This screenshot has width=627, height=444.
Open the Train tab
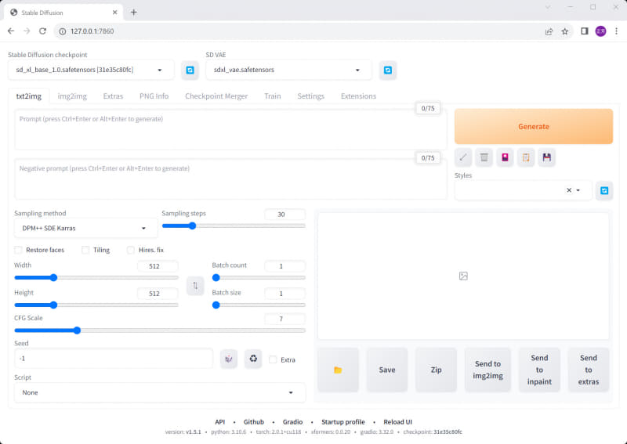pyautogui.click(x=272, y=96)
